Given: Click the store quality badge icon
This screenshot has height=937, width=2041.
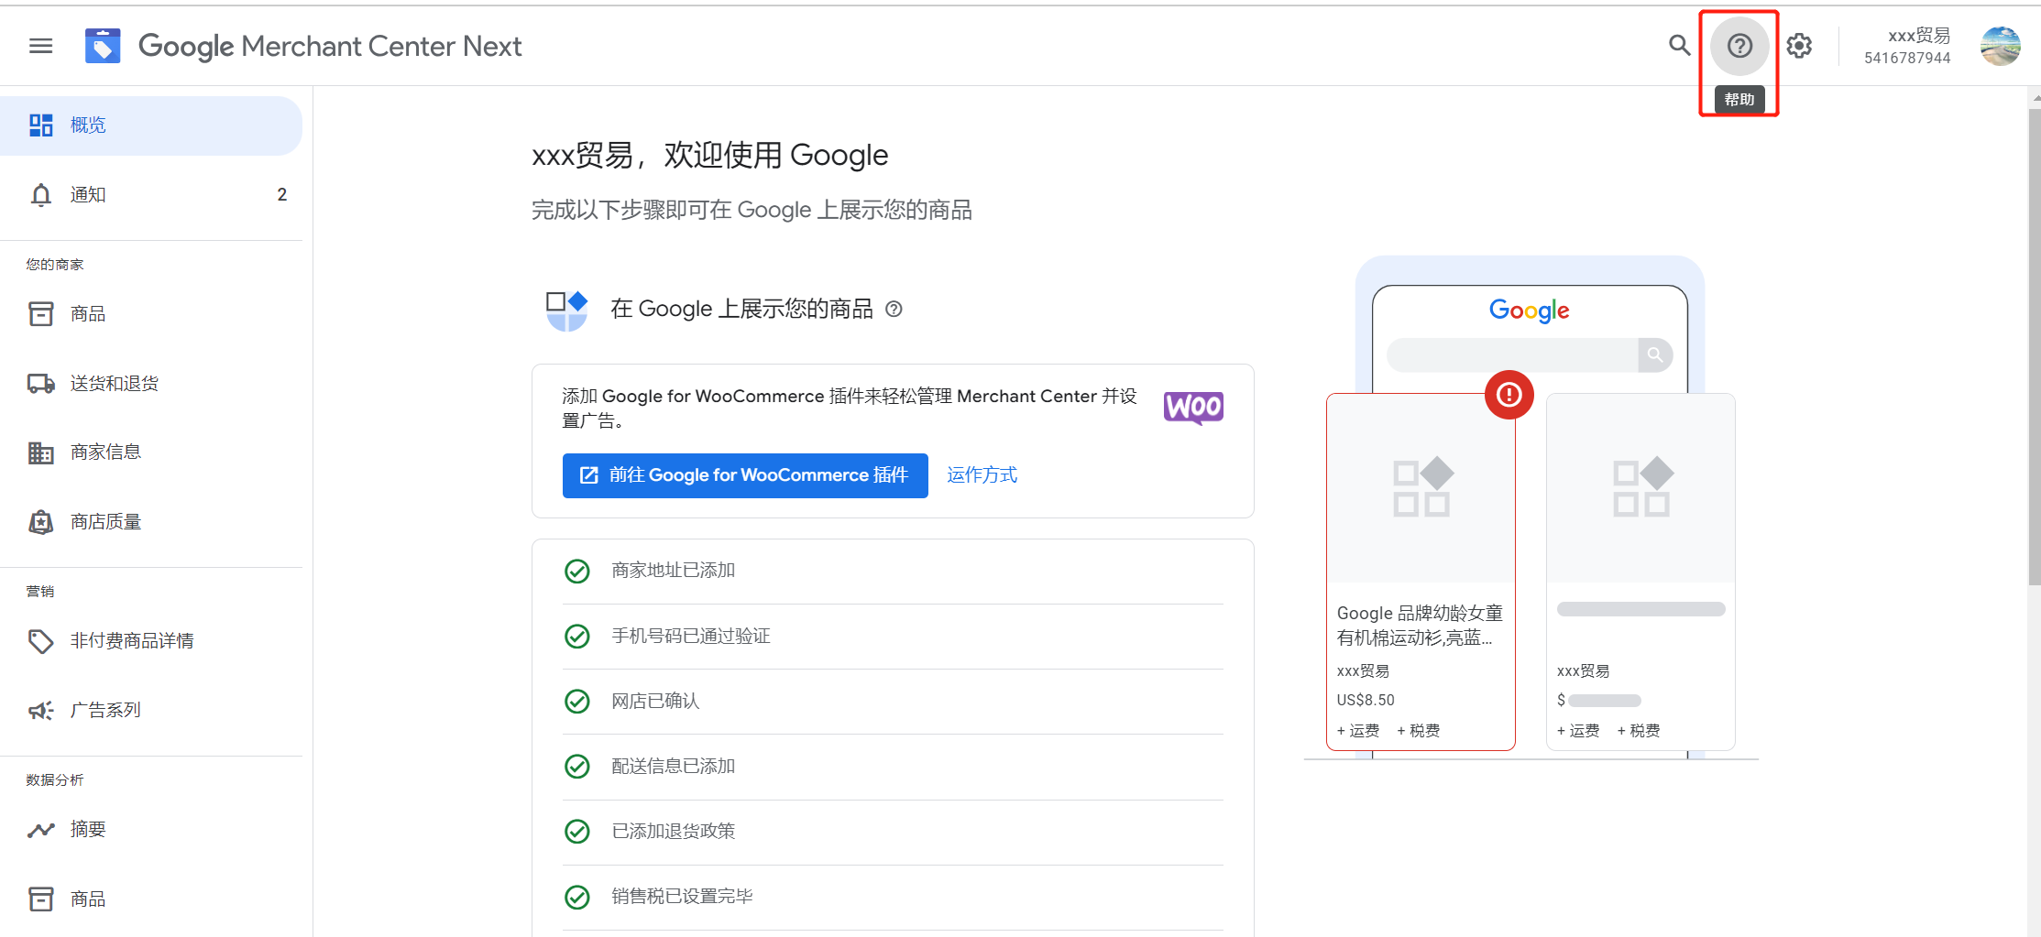Looking at the screenshot, I should [x=41, y=522].
